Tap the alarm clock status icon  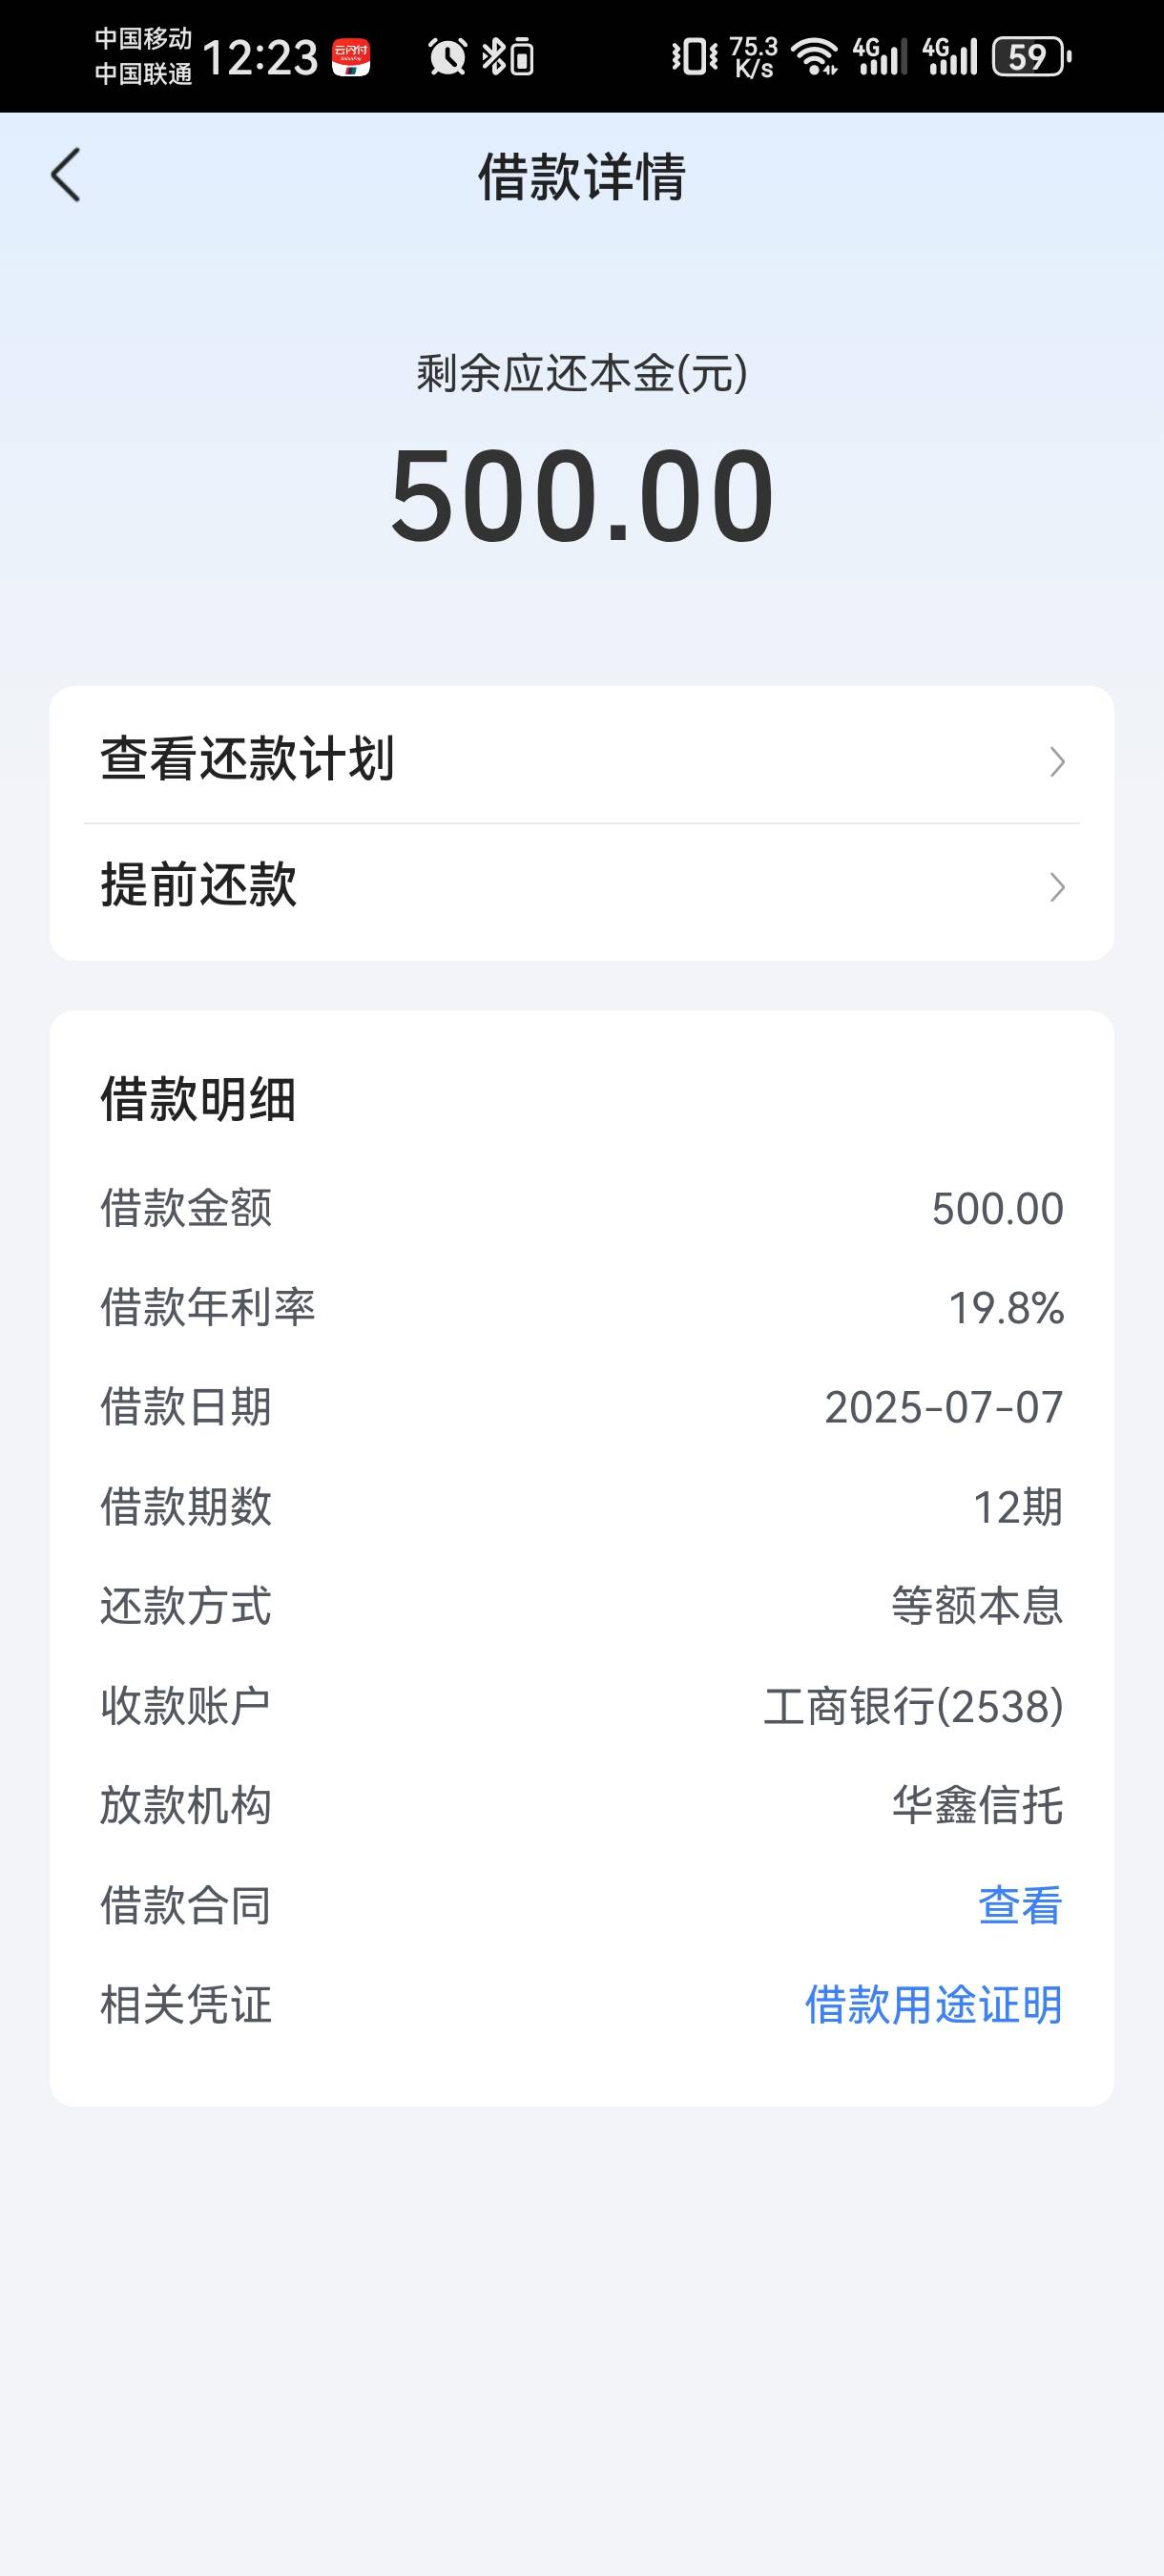point(447,57)
